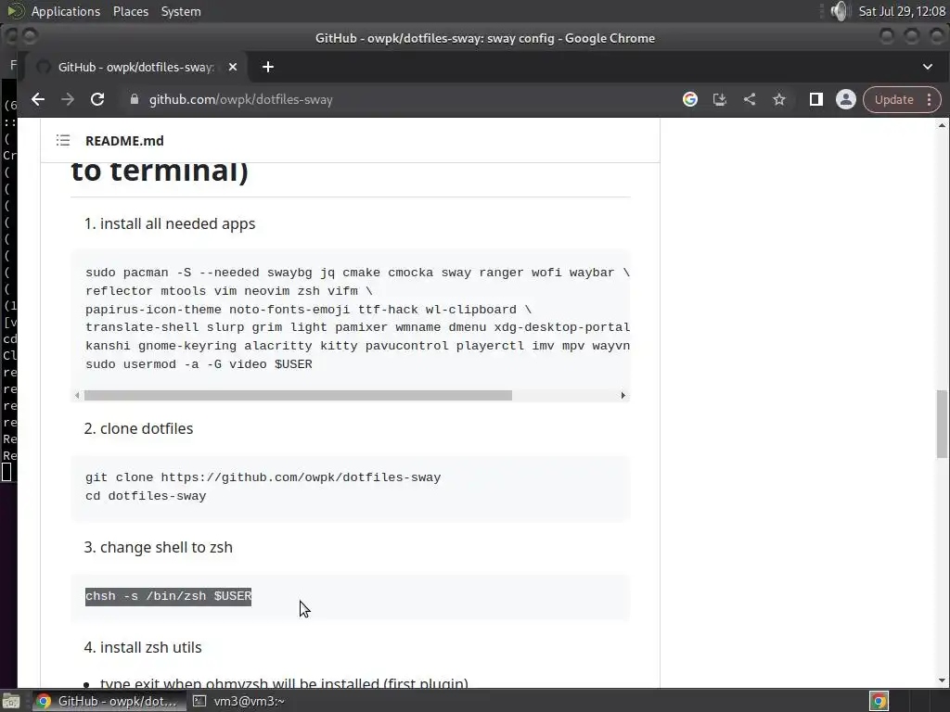Click the 'translate-shell slurp grim' line
Screen dimensions: 950x712
(357, 327)
